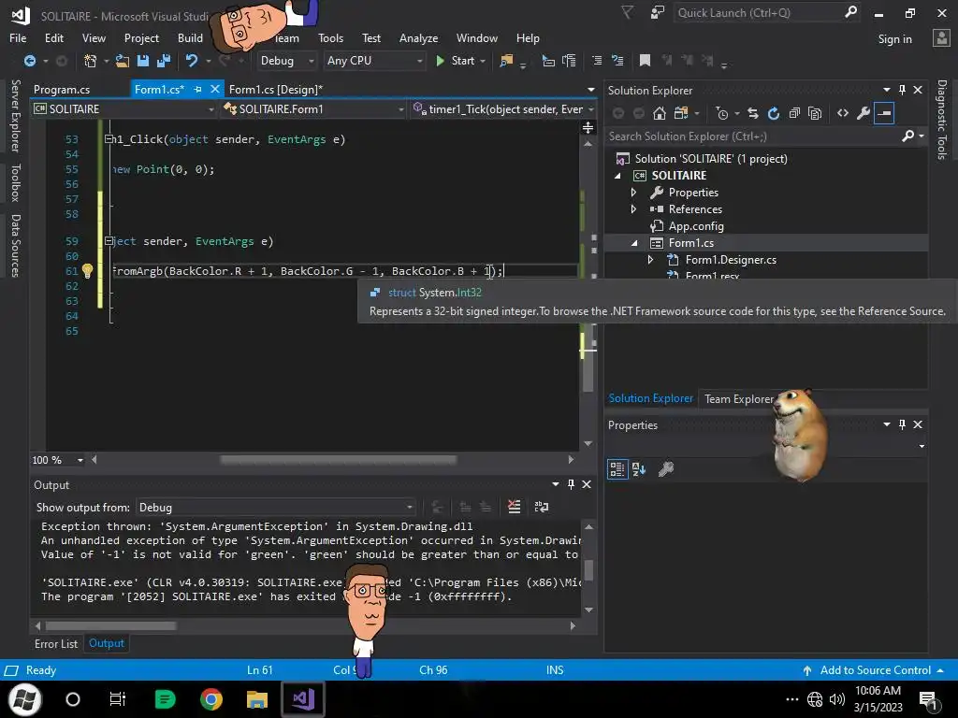Click Pending Changes Filter clock icon
Image resolution: width=958 pixels, height=718 pixels.
click(x=722, y=113)
